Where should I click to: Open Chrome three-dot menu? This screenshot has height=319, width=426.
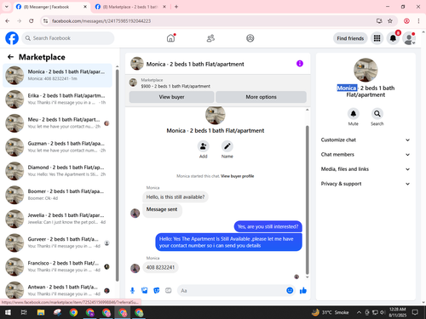tap(418, 21)
